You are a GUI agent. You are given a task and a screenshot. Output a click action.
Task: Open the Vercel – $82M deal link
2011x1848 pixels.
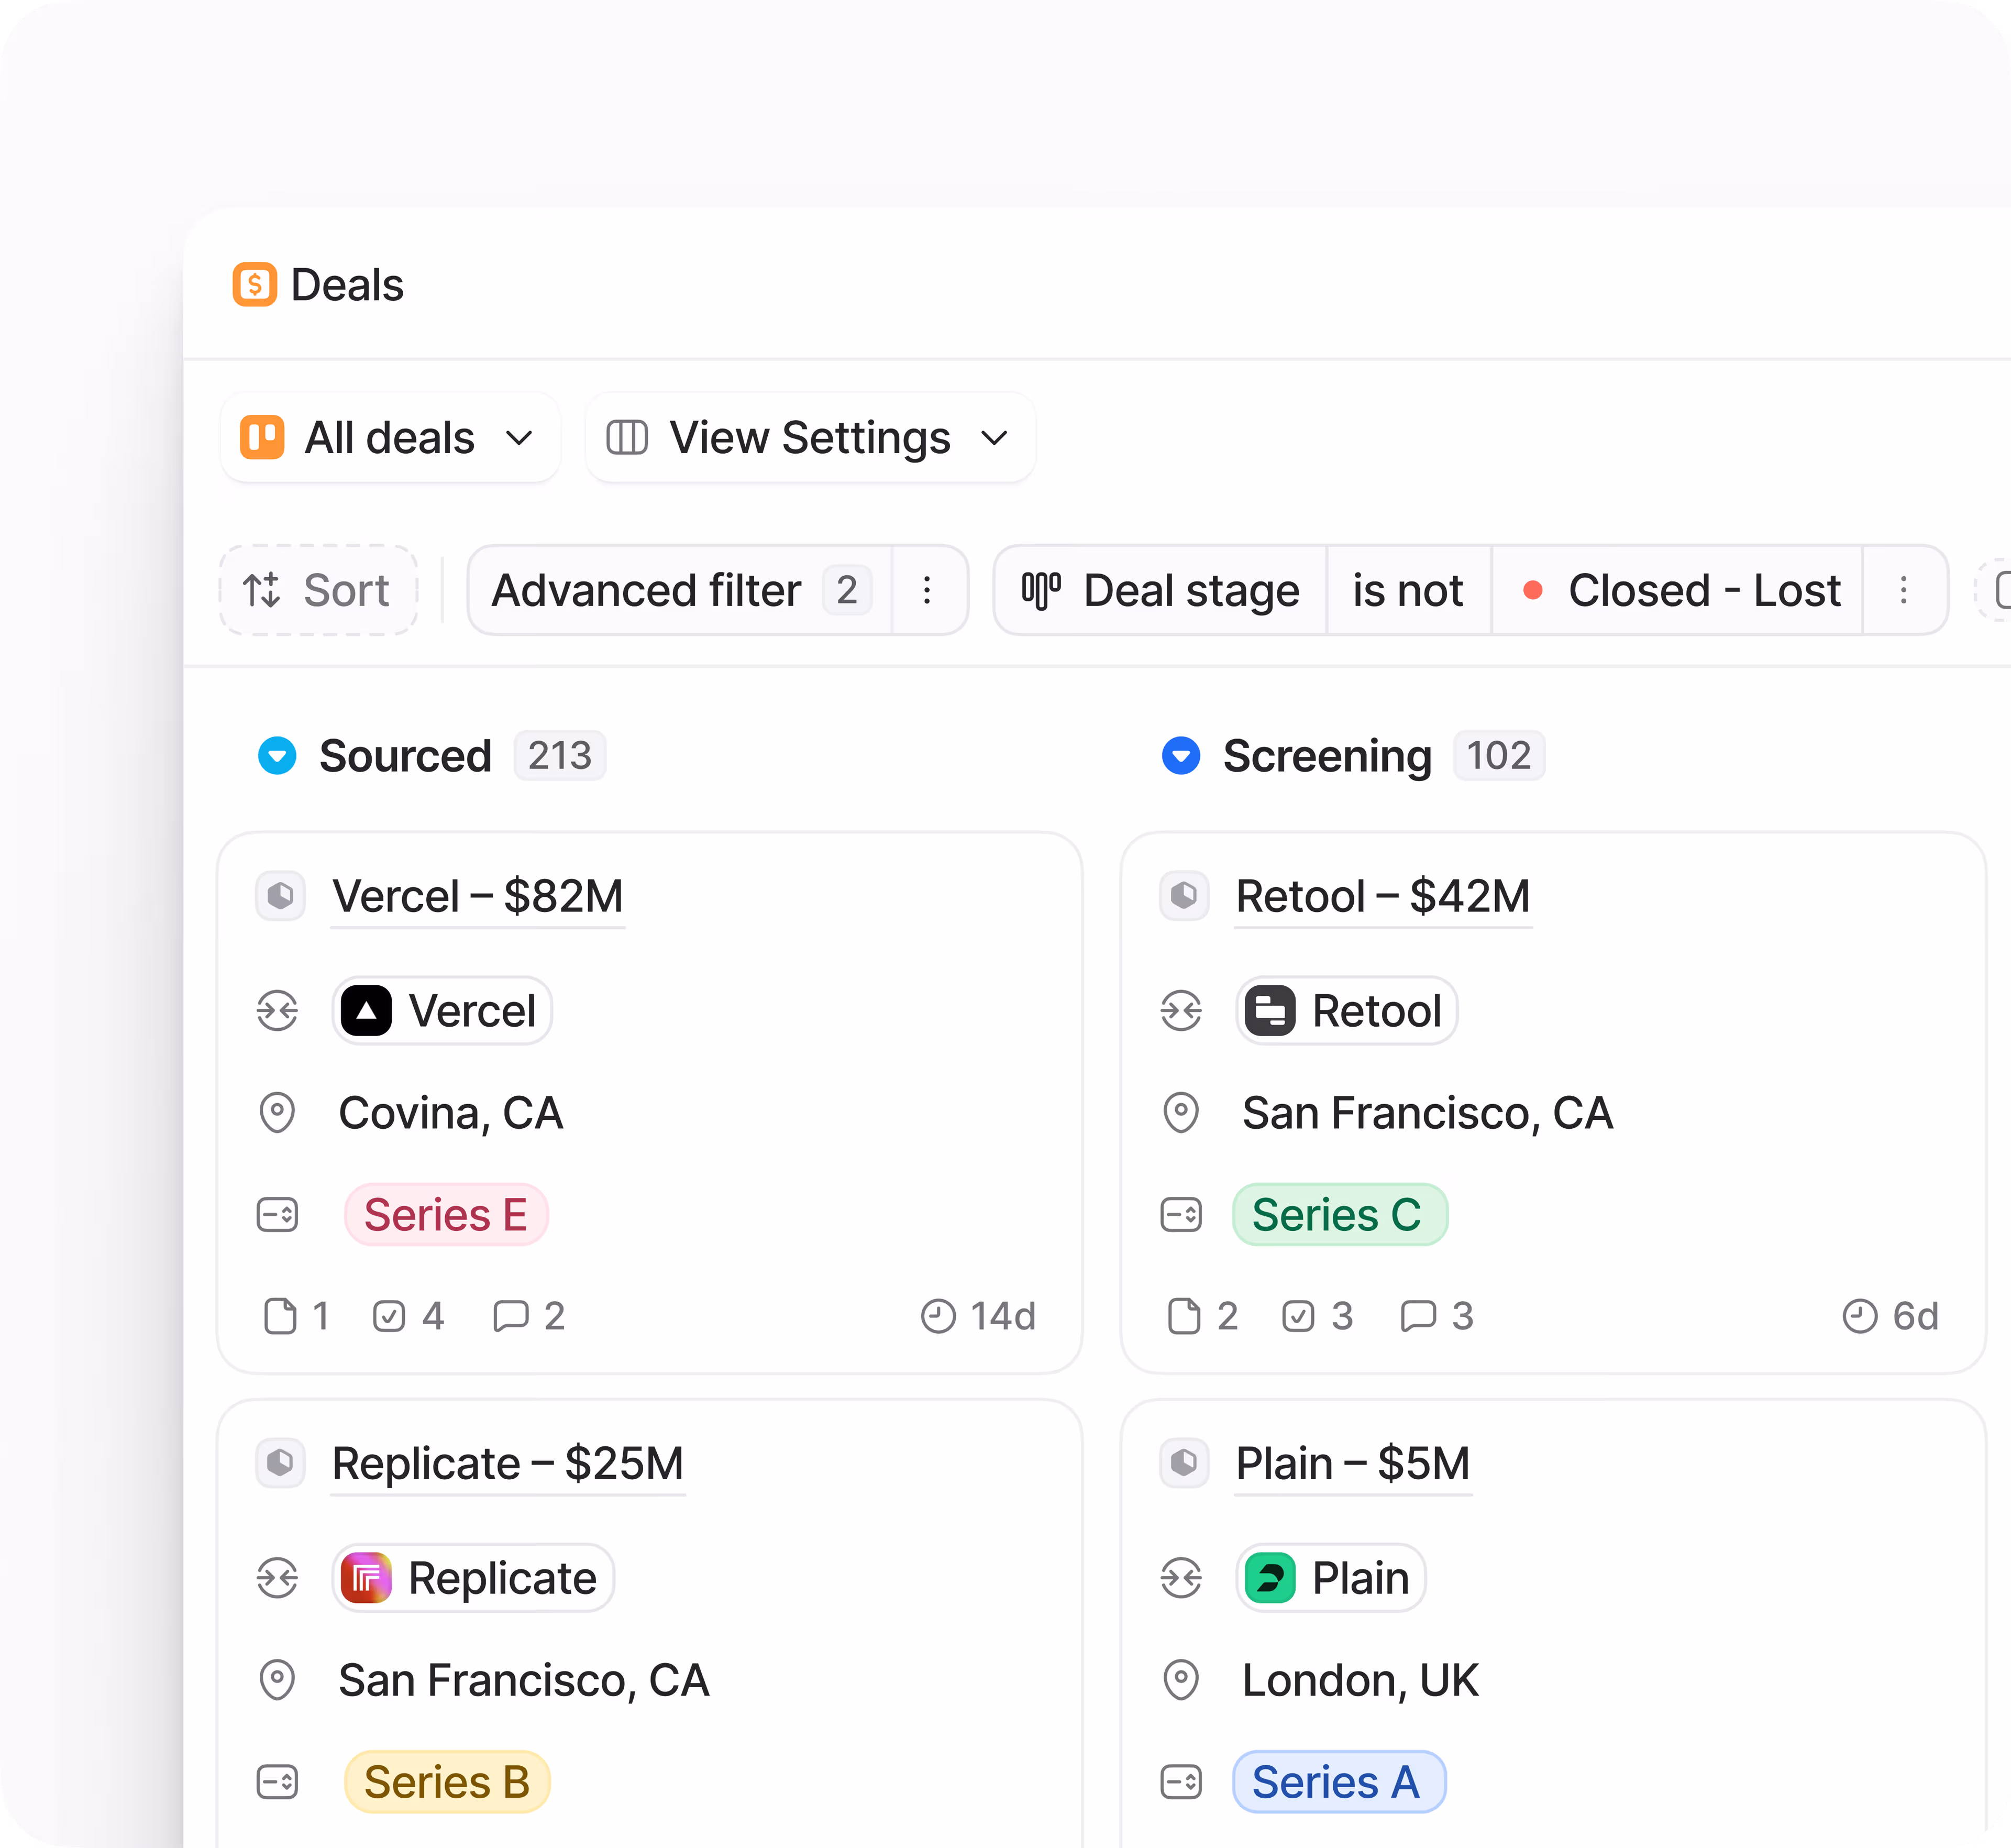pyautogui.click(x=478, y=896)
